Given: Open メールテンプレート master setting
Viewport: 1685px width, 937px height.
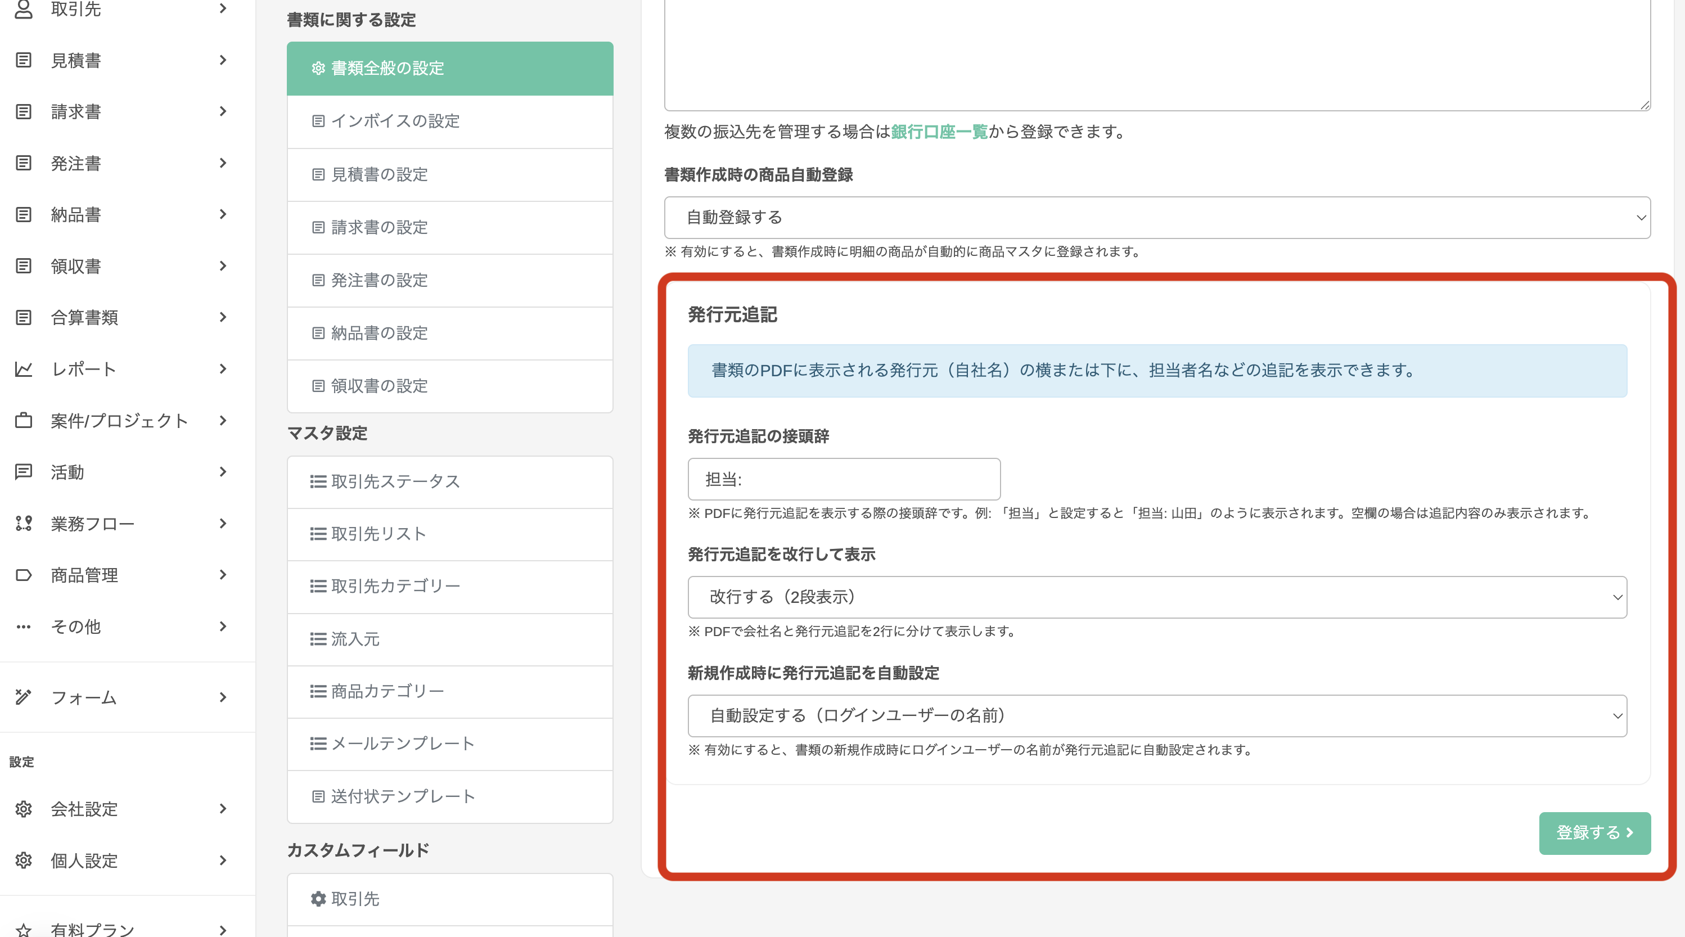Looking at the screenshot, I should click(x=450, y=744).
